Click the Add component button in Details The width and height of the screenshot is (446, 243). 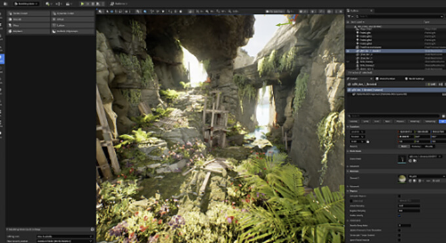pyautogui.click(x=431, y=84)
